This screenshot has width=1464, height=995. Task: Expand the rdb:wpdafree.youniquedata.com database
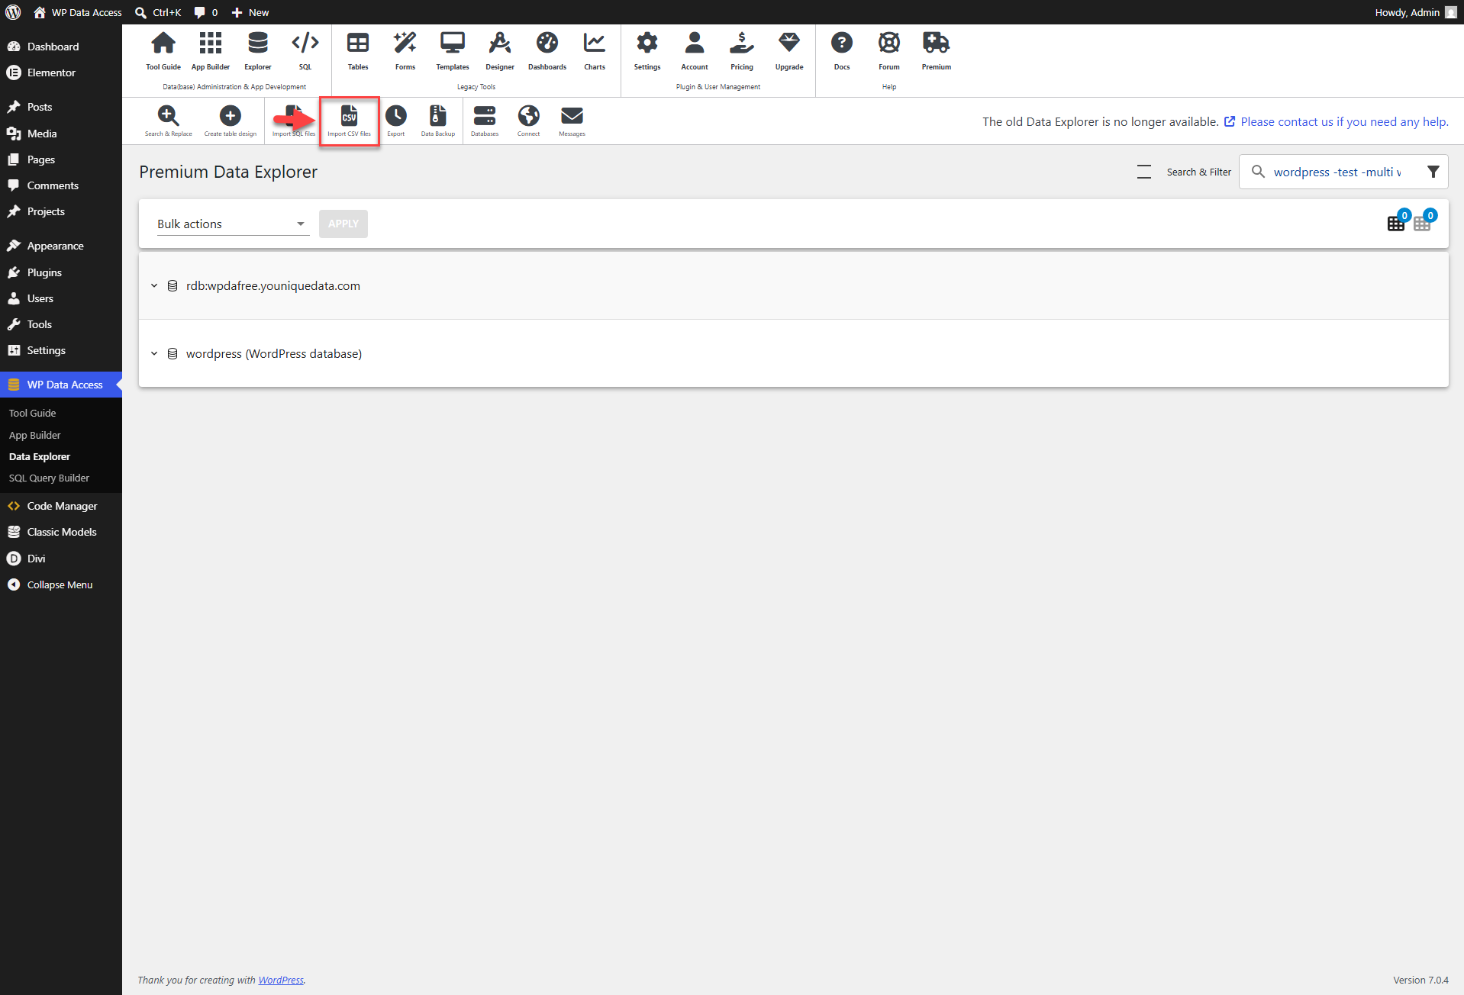[154, 285]
